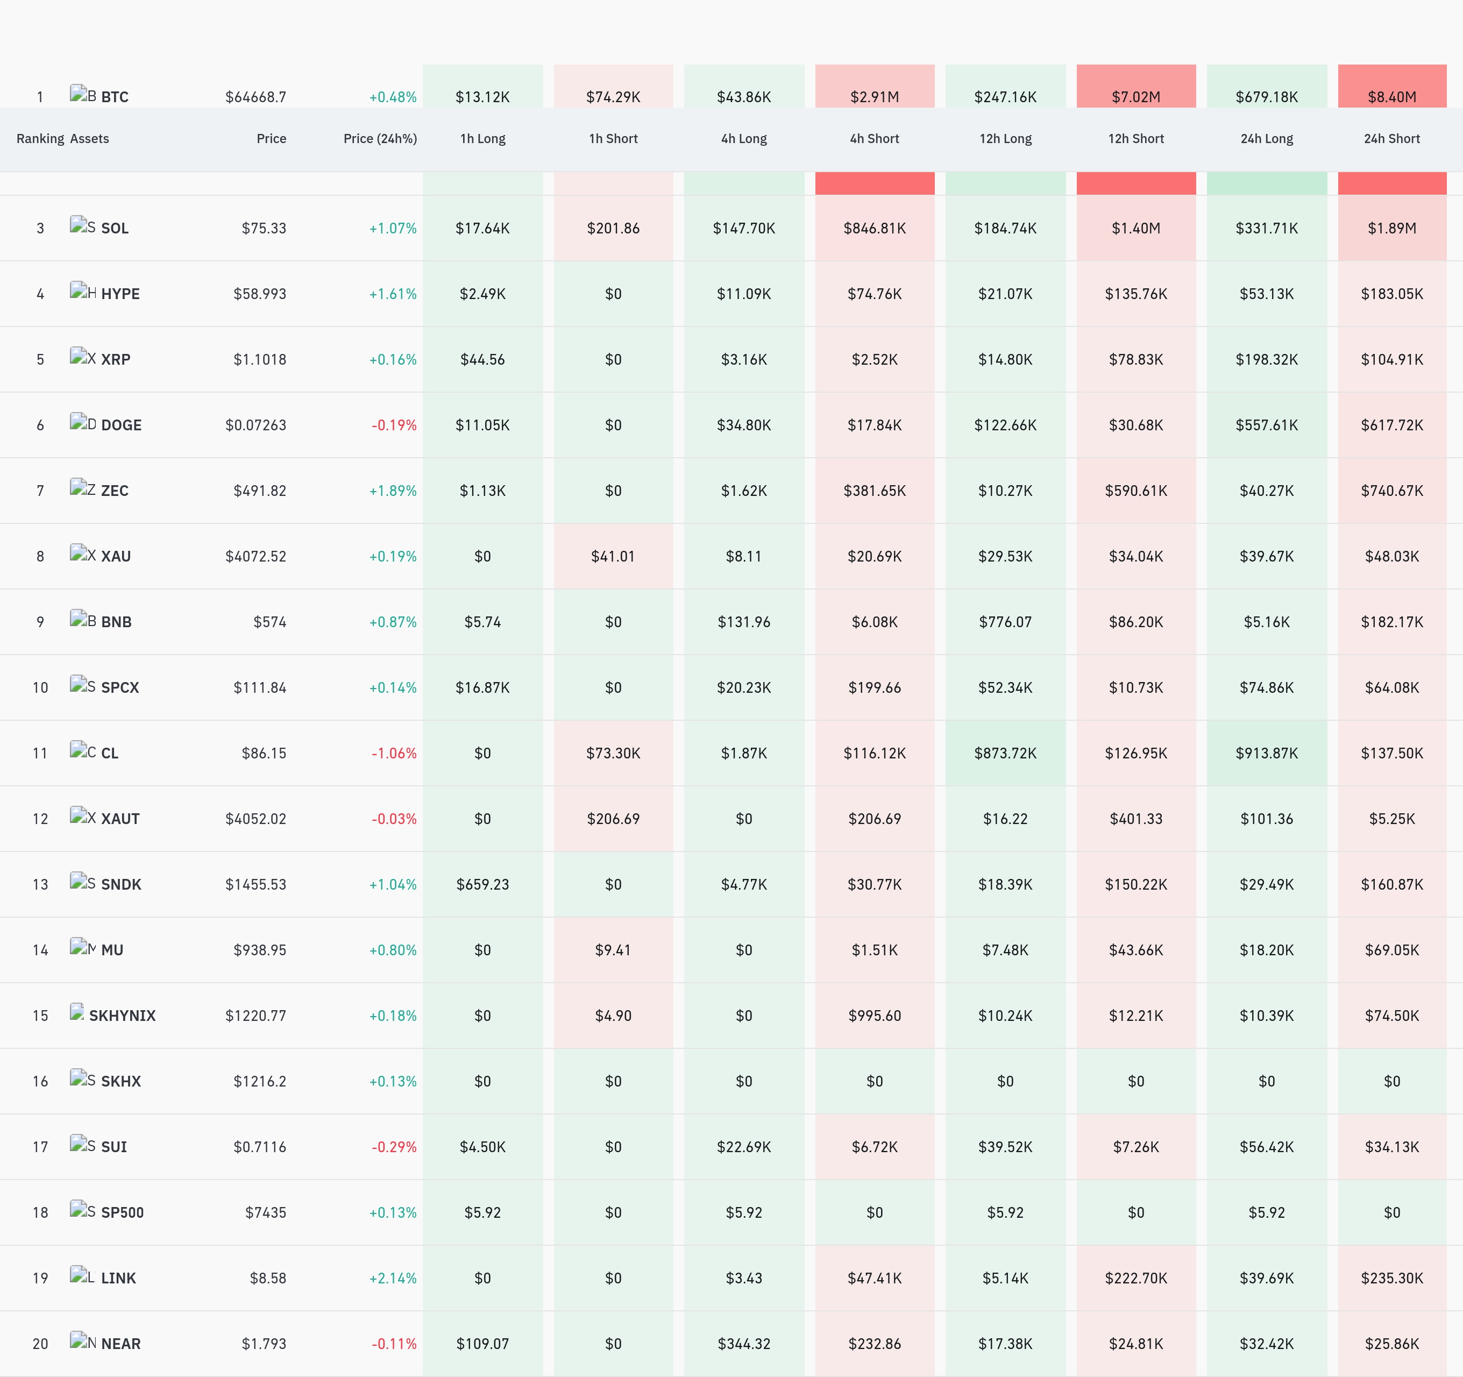Click the DOGE coin icon
The image size is (1463, 1377).
point(82,422)
